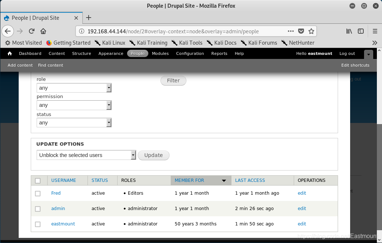Screen dimensions: 382x243
Task: Open the People admin menu
Action: click(x=138, y=53)
